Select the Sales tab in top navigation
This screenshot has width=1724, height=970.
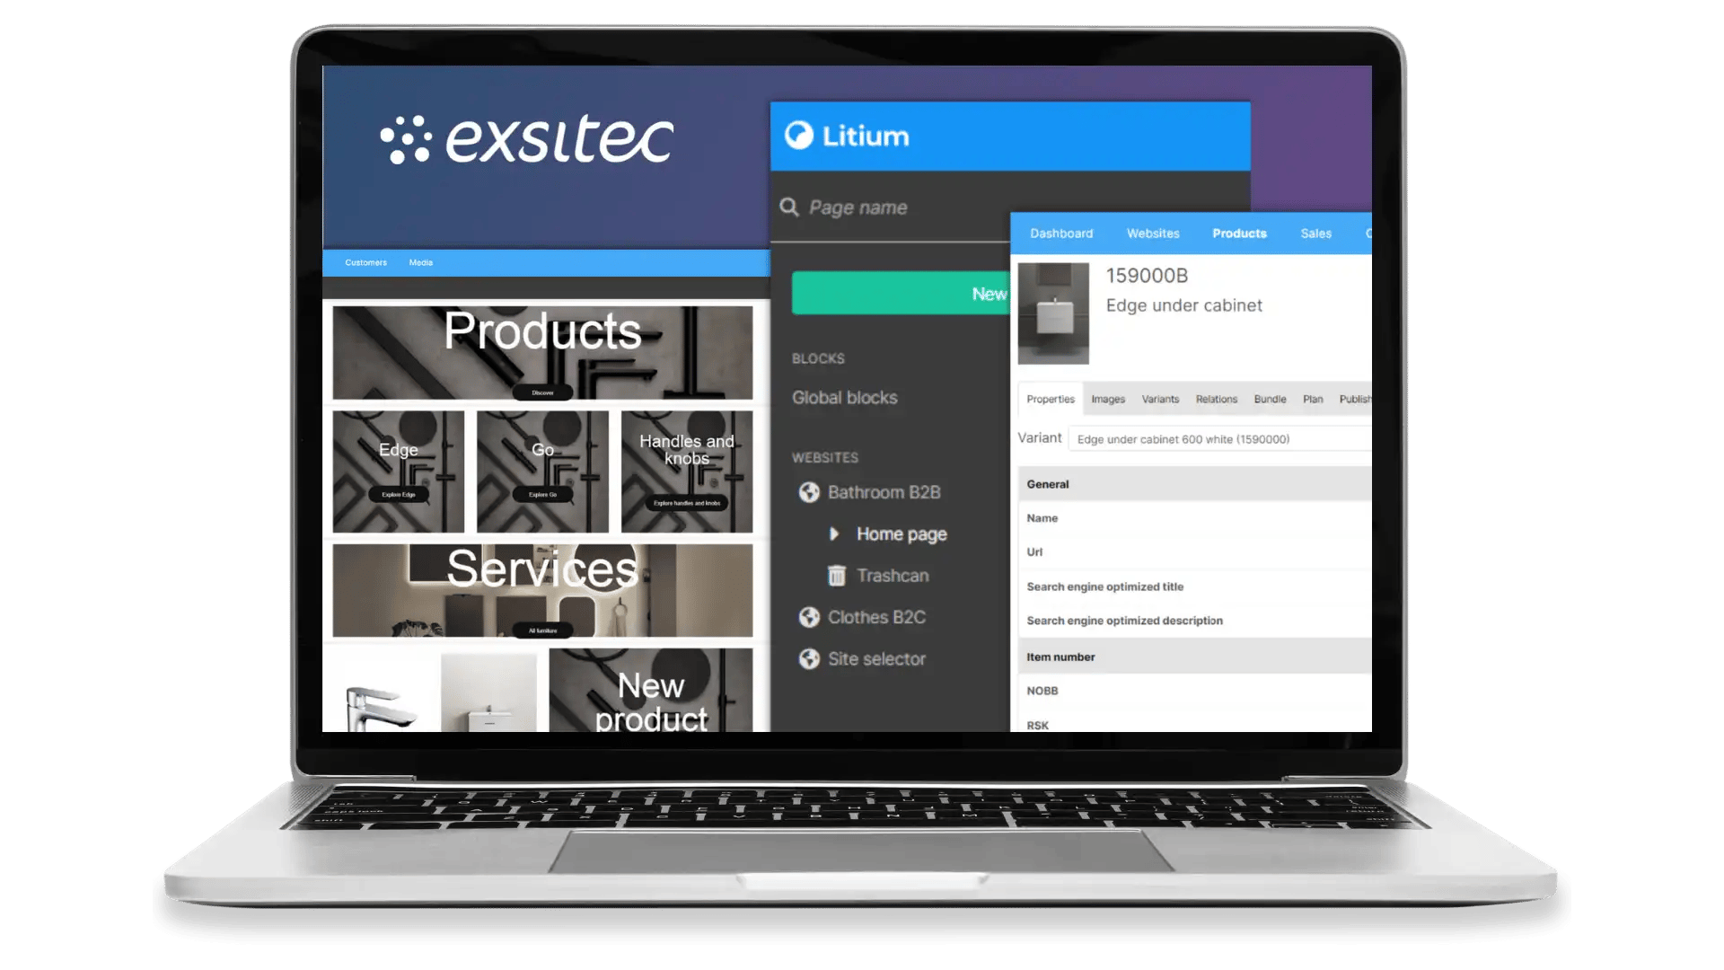pos(1316,234)
